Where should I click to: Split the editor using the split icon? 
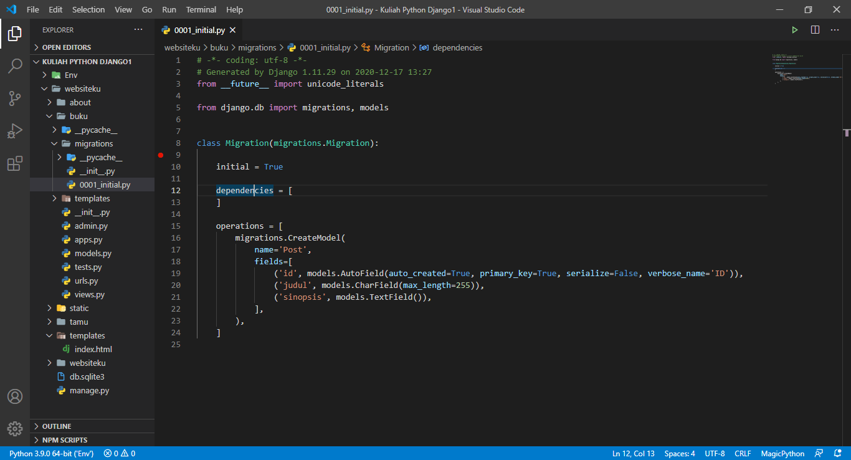[x=814, y=29]
